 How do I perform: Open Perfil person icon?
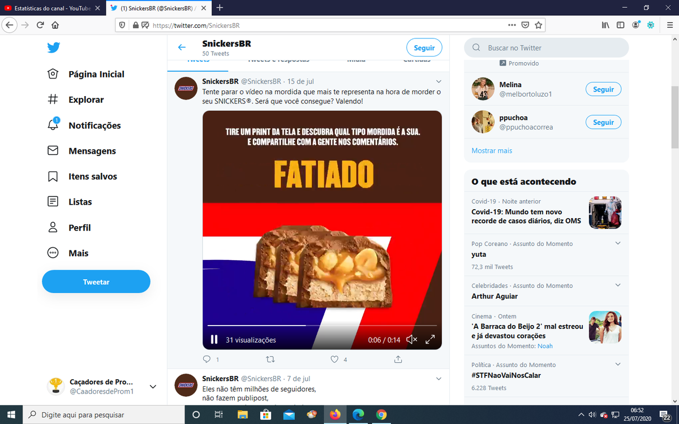tap(53, 227)
